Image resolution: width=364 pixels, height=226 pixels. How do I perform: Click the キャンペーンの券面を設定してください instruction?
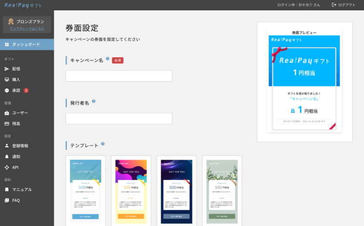[103, 40]
